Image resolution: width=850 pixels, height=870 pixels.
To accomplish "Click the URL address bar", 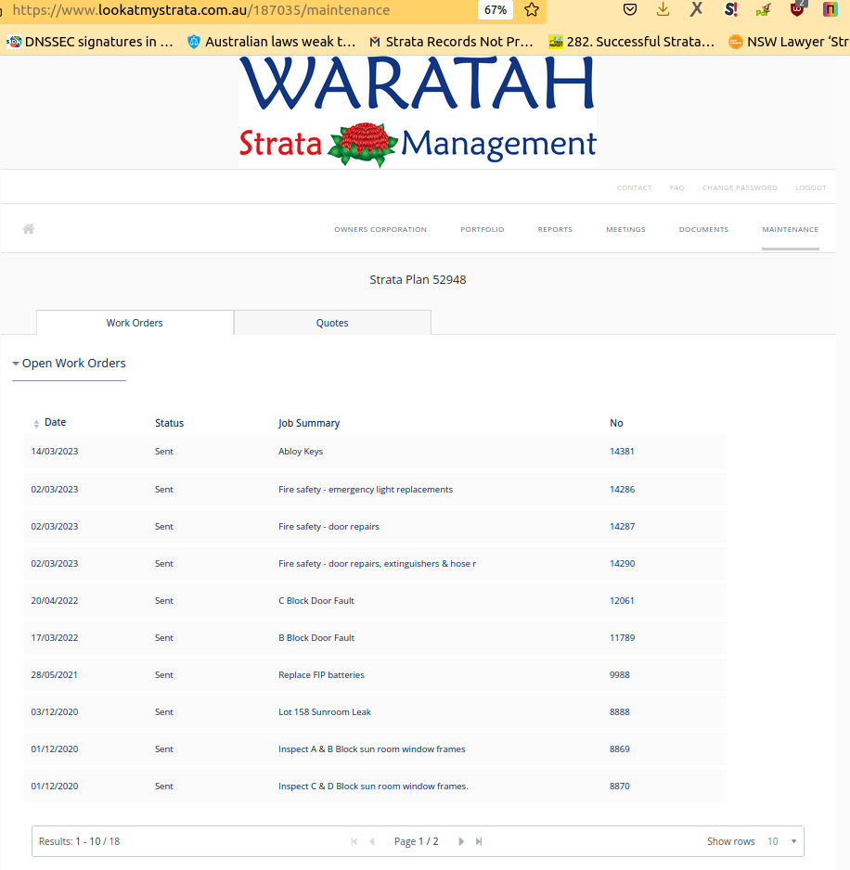I will (x=238, y=10).
